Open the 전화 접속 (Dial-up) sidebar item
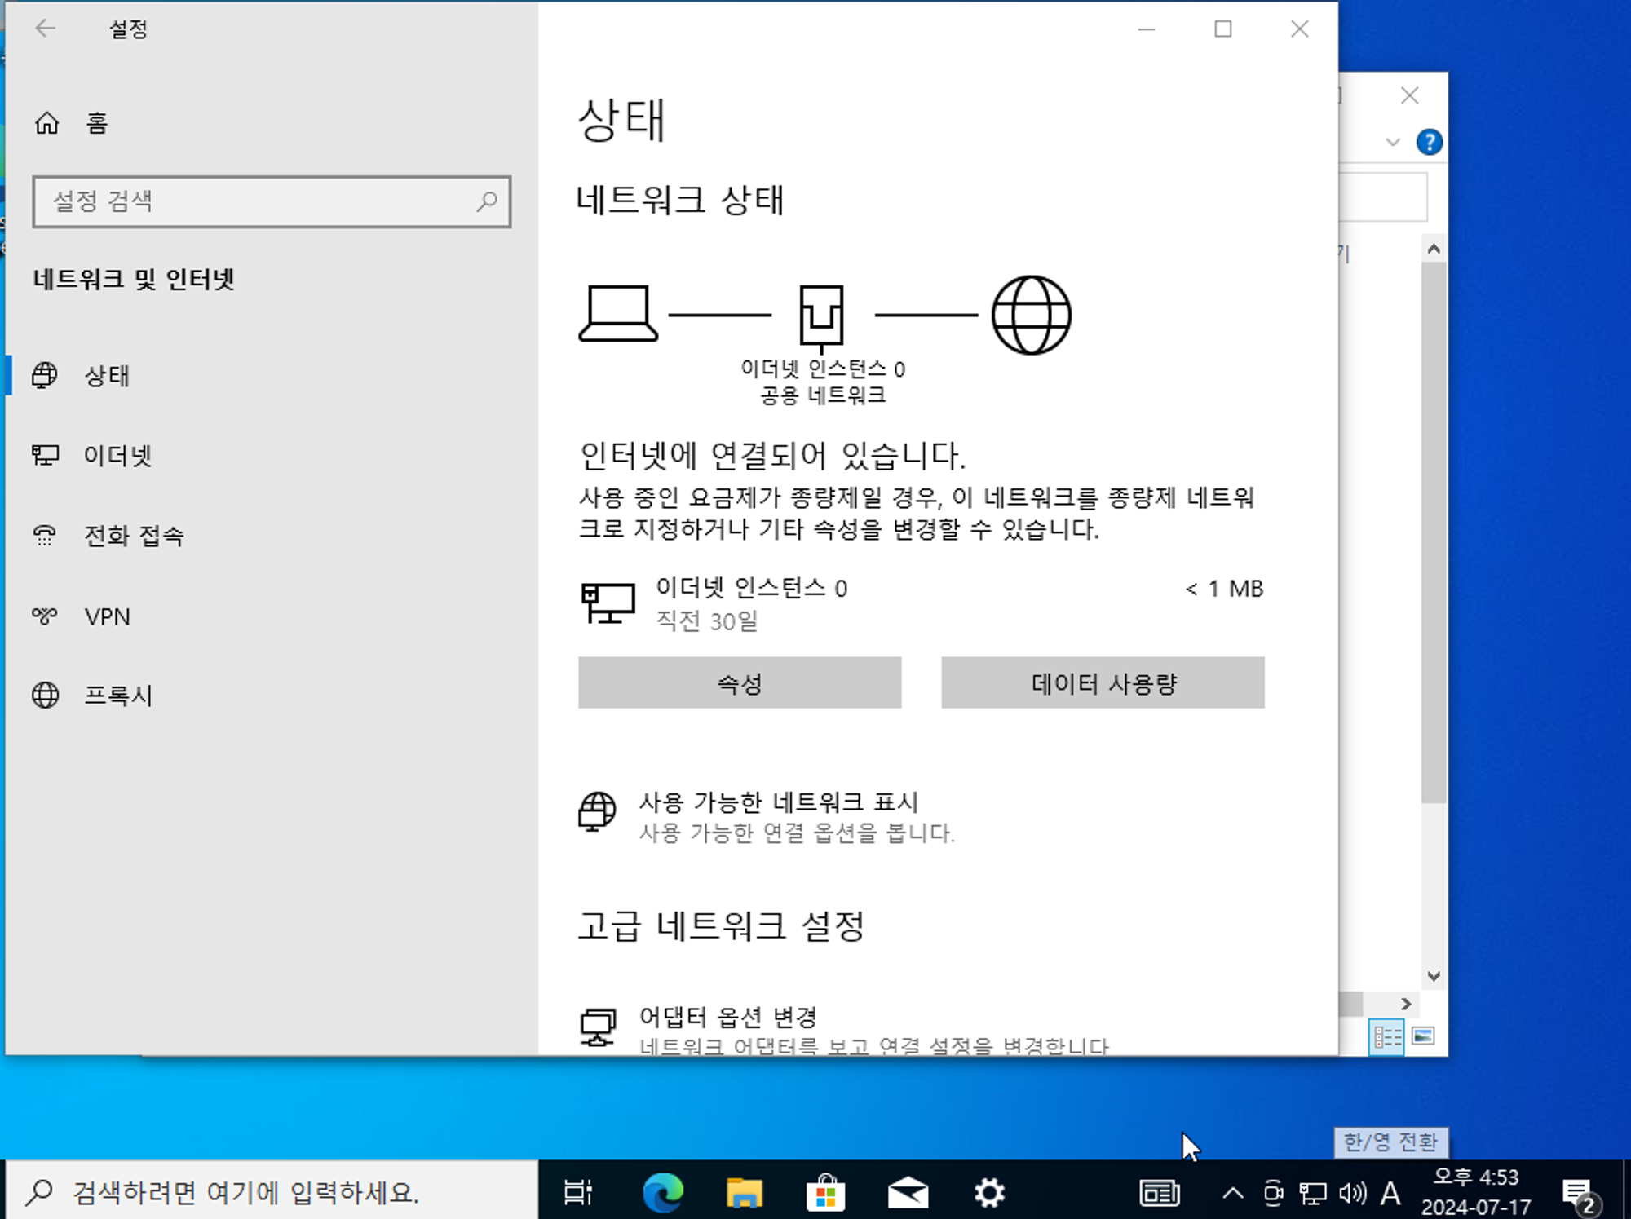This screenshot has width=1631, height=1219. 134,536
